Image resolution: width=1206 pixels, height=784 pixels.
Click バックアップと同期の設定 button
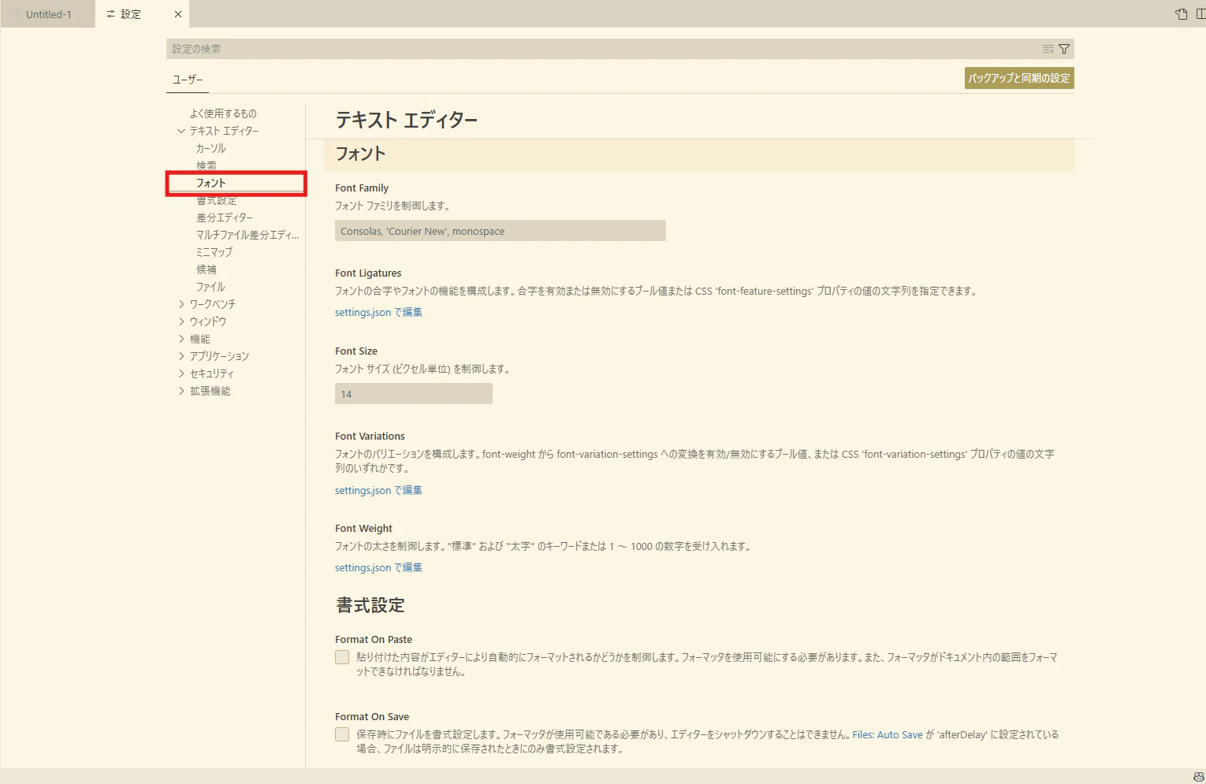pos(1019,78)
